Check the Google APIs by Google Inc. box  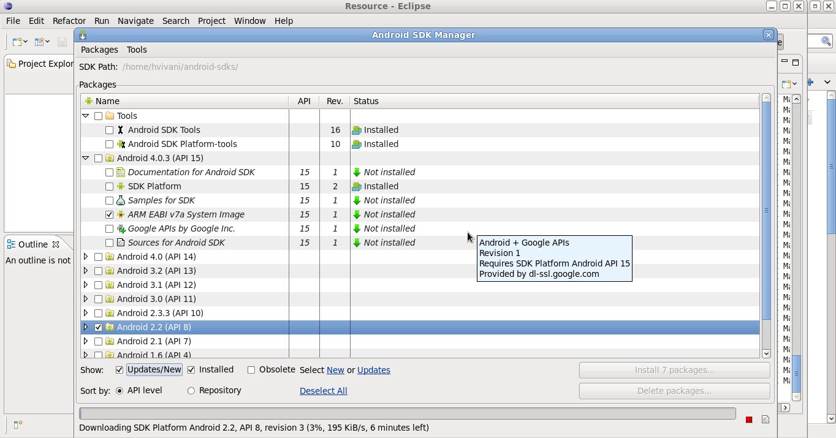109,229
